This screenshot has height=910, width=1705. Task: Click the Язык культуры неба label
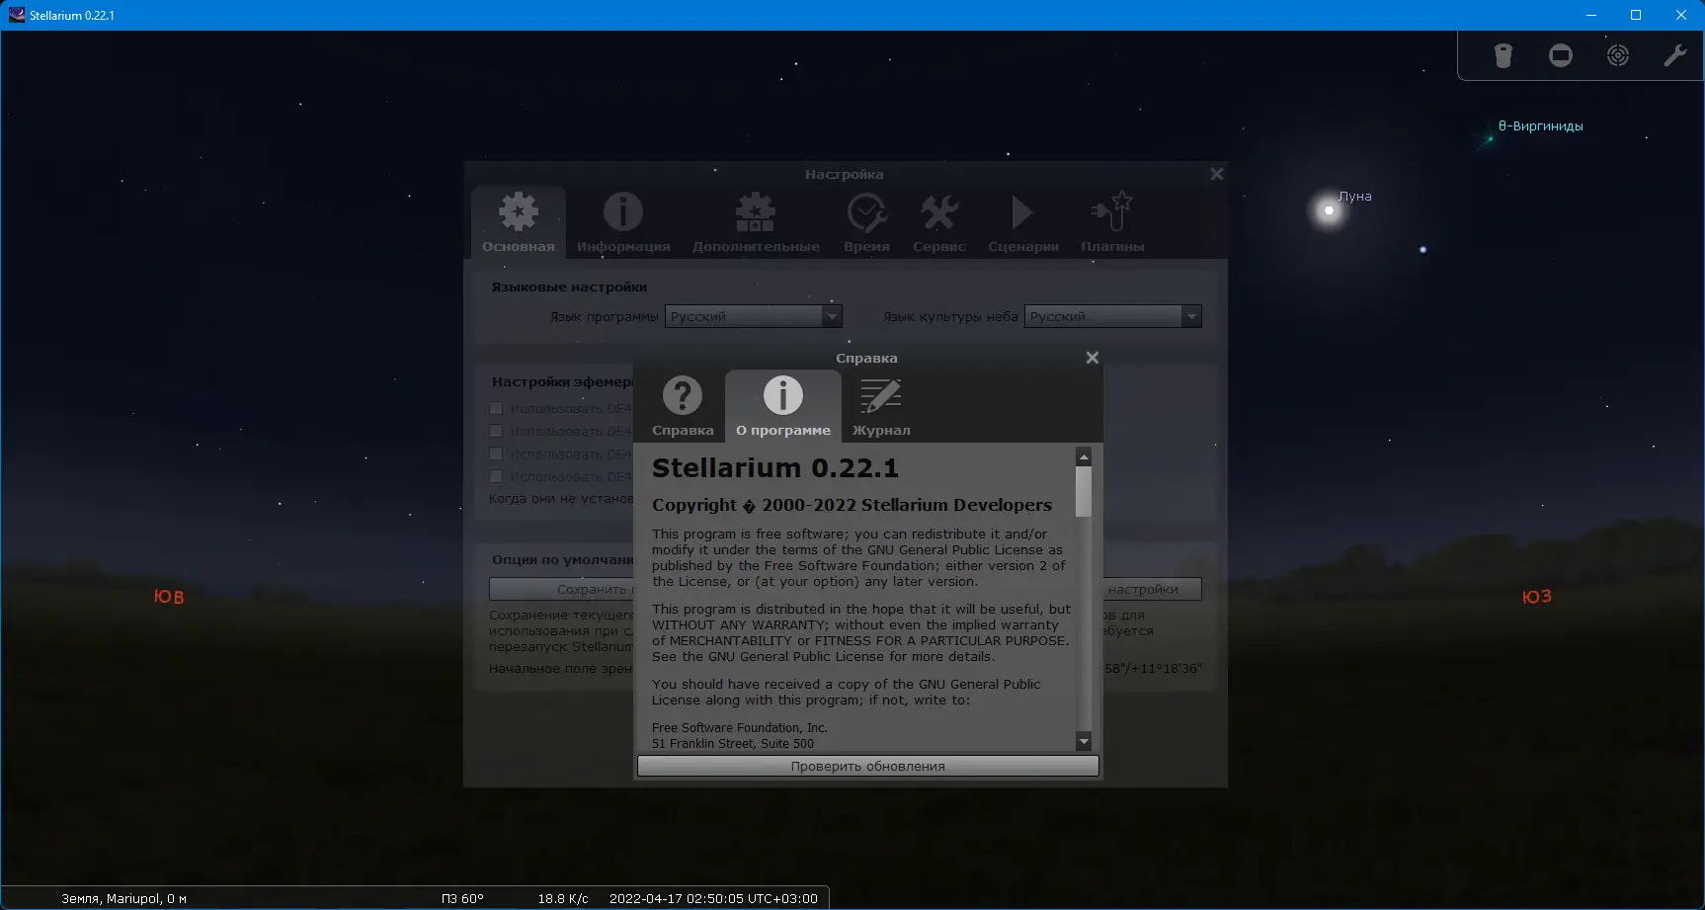950,316
